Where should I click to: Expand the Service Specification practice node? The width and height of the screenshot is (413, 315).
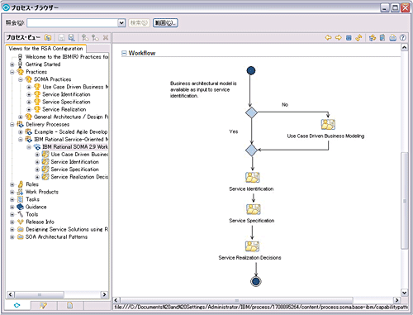29,102
